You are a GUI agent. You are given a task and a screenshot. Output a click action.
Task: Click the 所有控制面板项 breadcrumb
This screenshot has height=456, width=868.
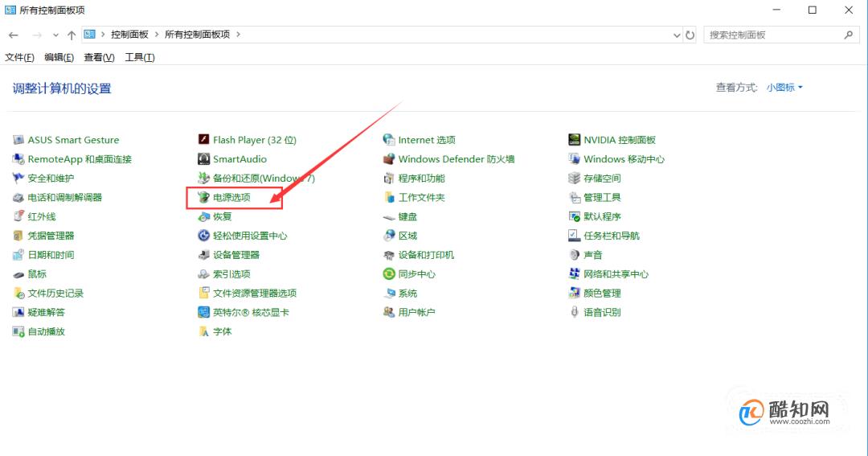(197, 35)
